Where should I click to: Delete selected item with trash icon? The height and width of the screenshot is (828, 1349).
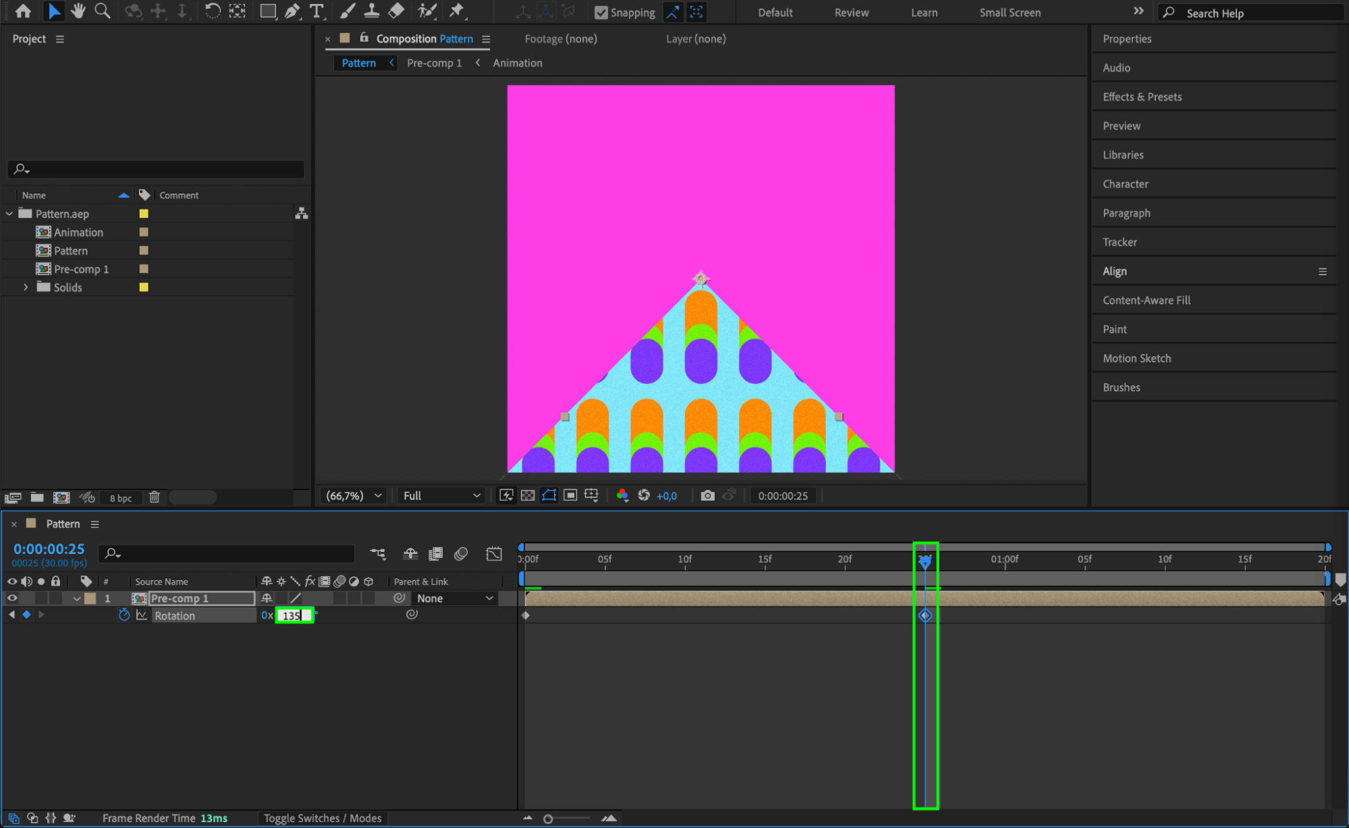click(x=155, y=497)
